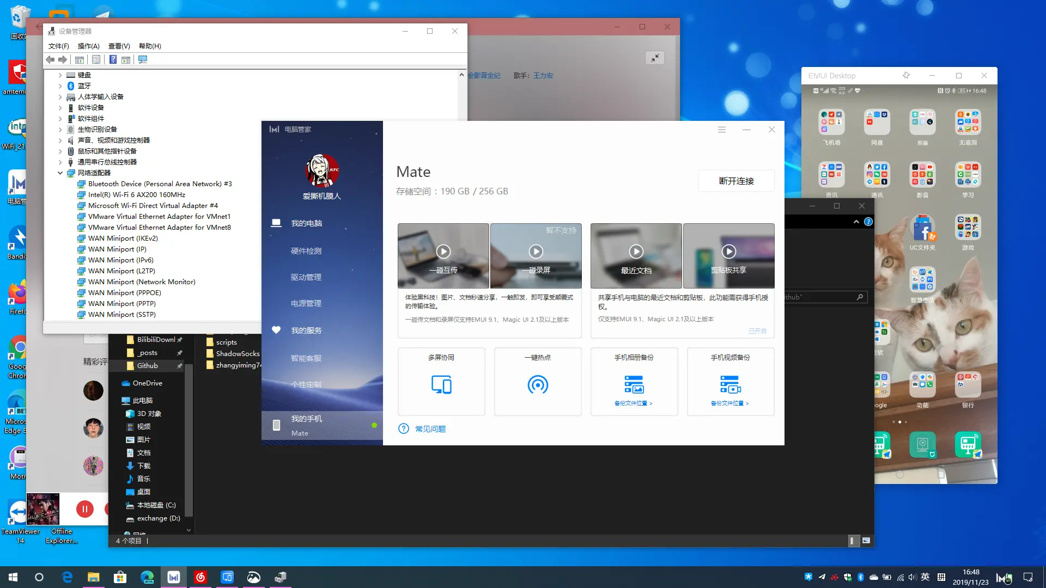Screen dimensions: 1046x588
Task: Click search box in dark Explorer window
Action: click(x=825, y=297)
